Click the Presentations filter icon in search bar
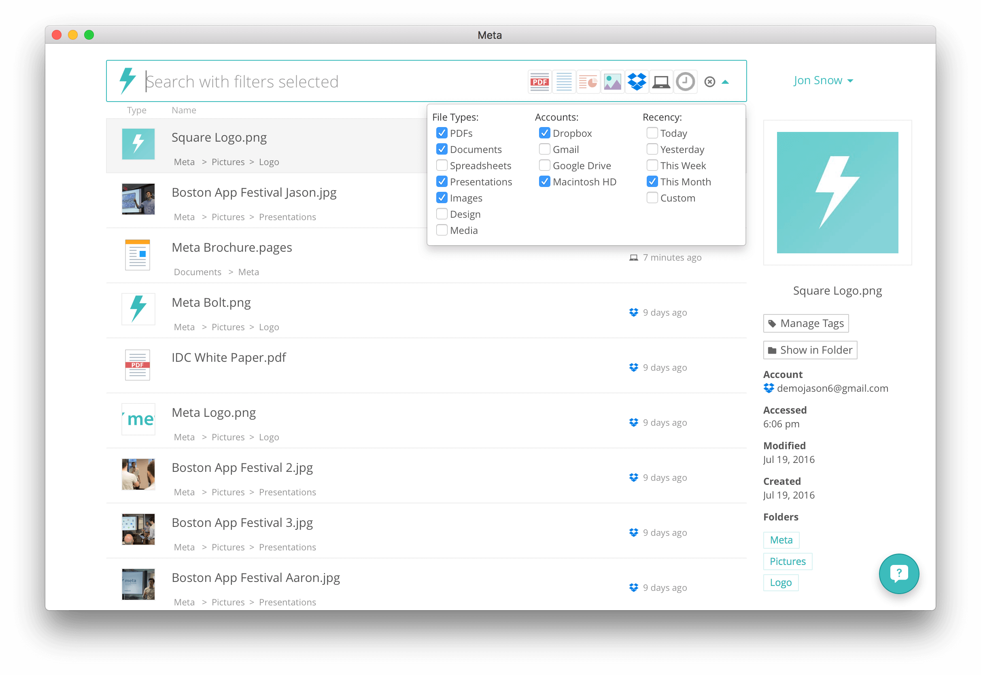This screenshot has width=981, height=675. point(588,82)
